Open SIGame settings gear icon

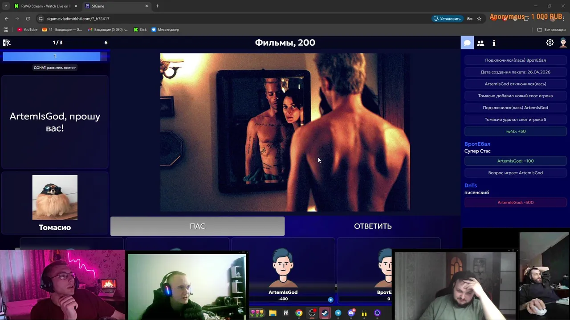point(550,43)
